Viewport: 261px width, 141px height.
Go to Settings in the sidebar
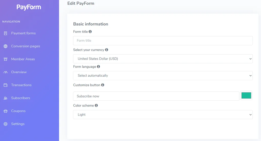(18, 124)
